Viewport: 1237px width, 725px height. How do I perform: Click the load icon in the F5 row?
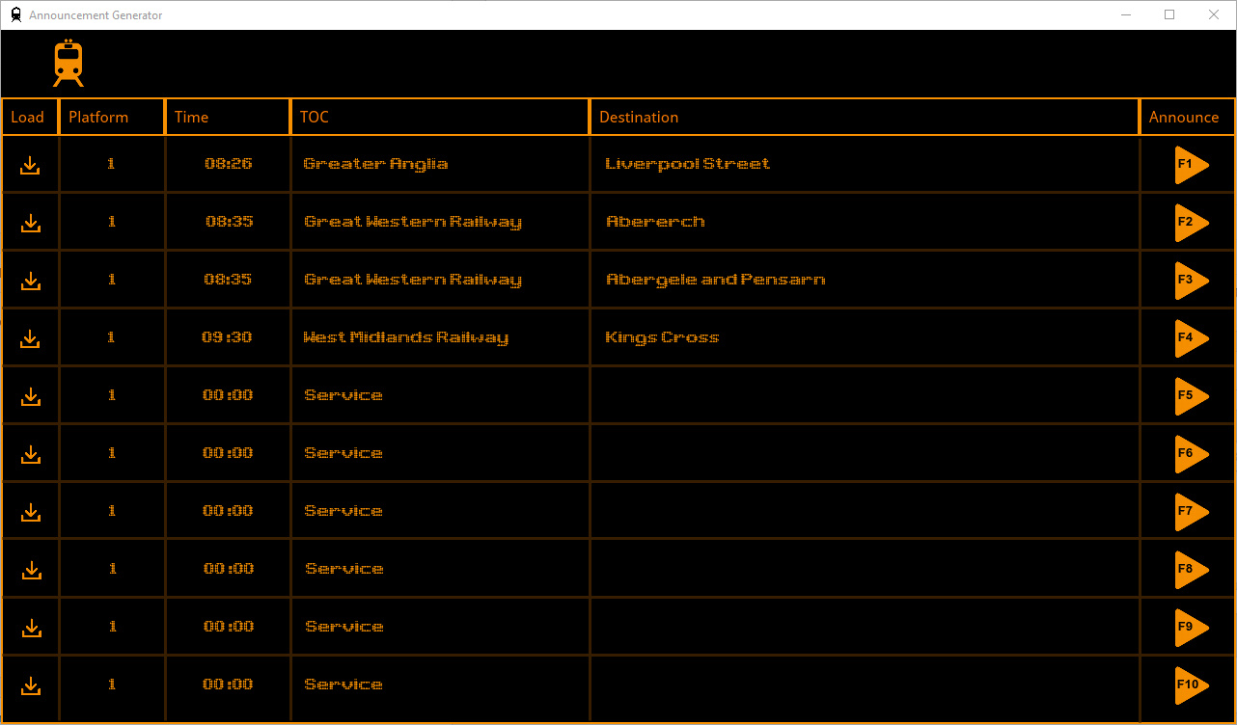(x=30, y=397)
